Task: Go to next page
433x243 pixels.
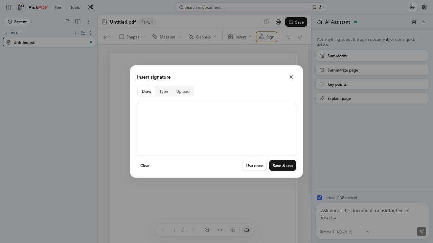Action: [x=193, y=230]
